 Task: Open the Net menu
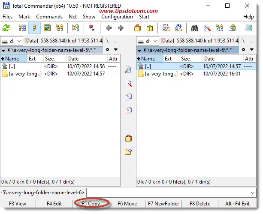73,17
